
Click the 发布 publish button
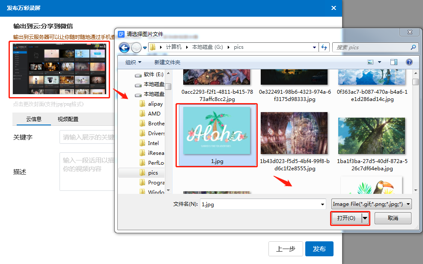tap(319, 249)
